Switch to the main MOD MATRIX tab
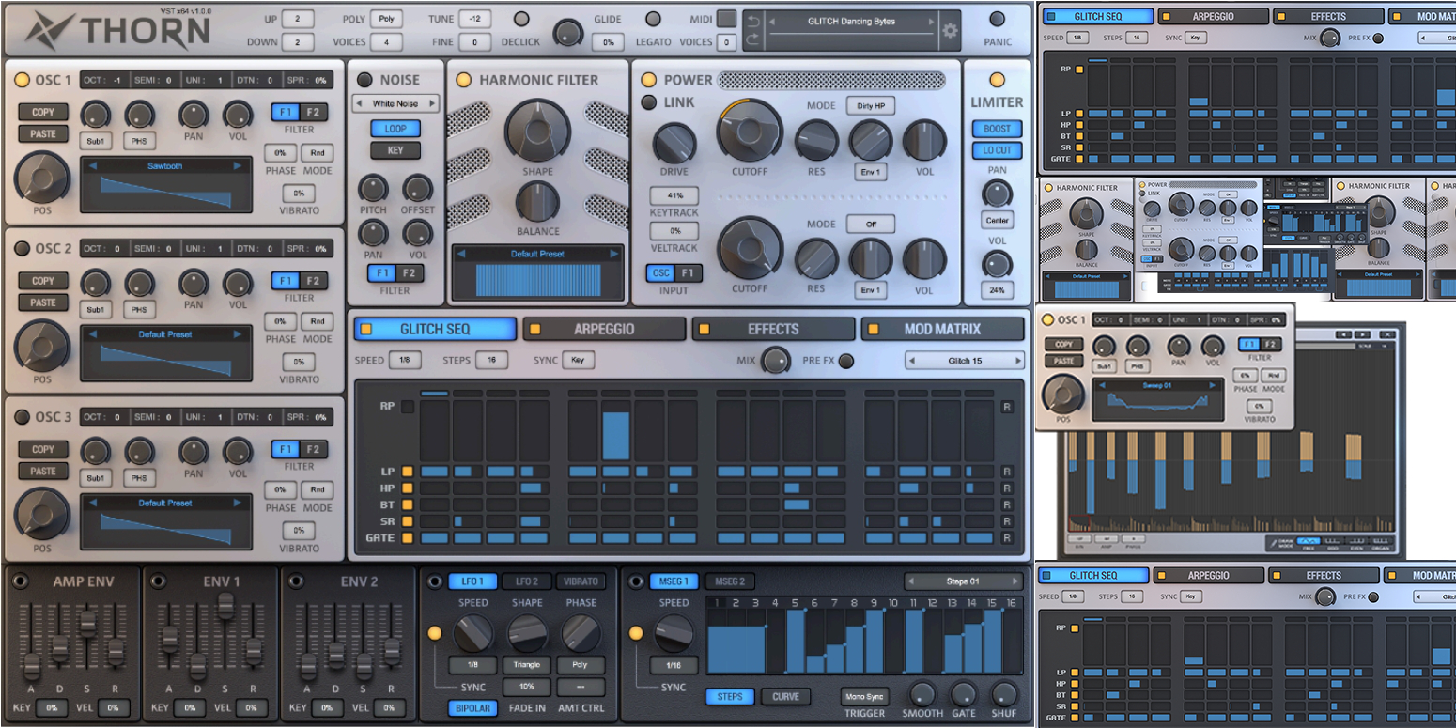 pyautogui.click(x=942, y=330)
